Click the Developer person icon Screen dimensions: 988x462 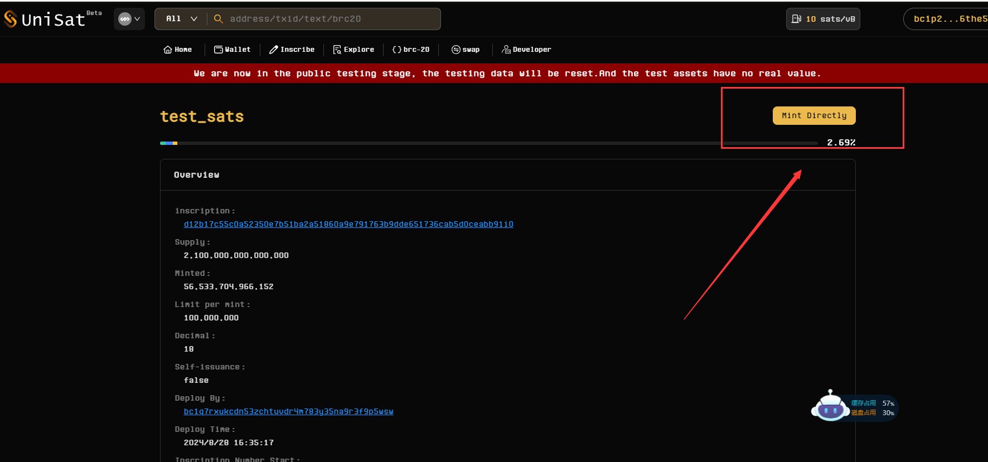(x=506, y=50)
